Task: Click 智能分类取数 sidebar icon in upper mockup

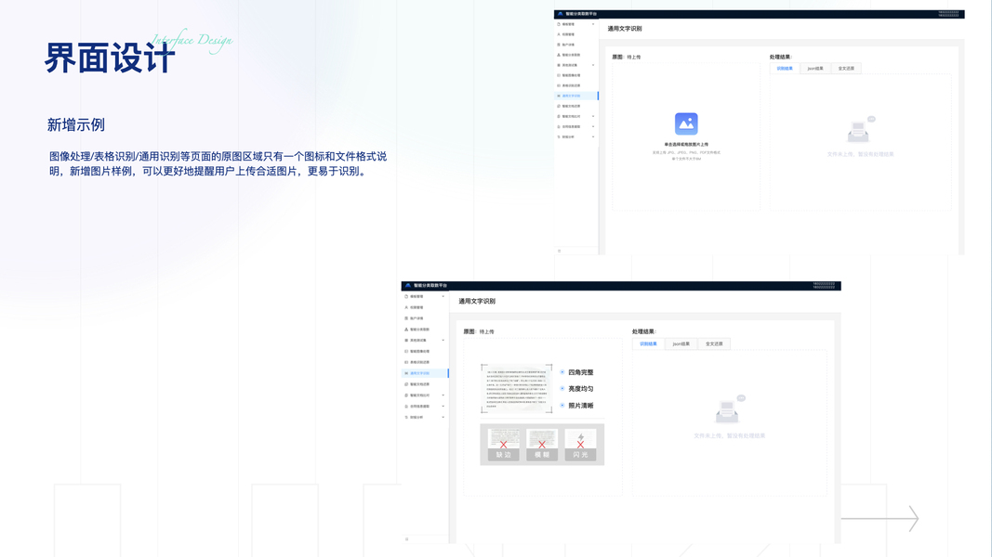Action: 559,55
